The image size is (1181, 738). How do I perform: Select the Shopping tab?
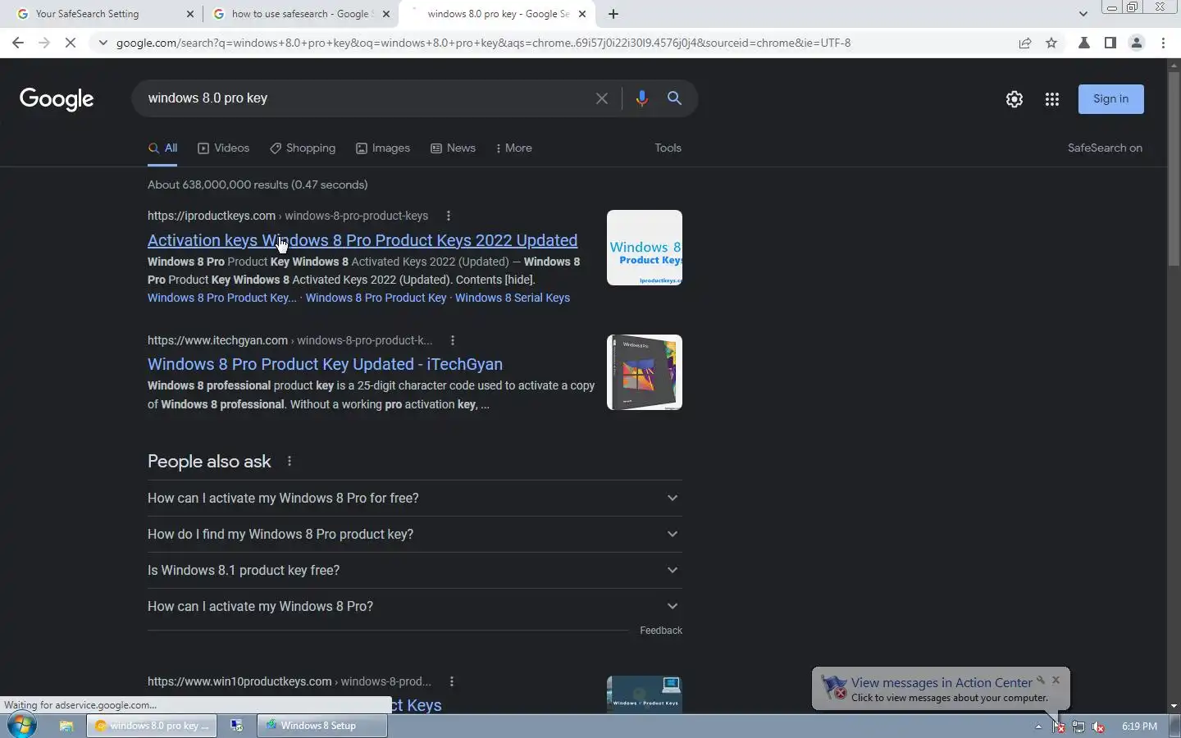pyautogui.click(x=303, y=148)
